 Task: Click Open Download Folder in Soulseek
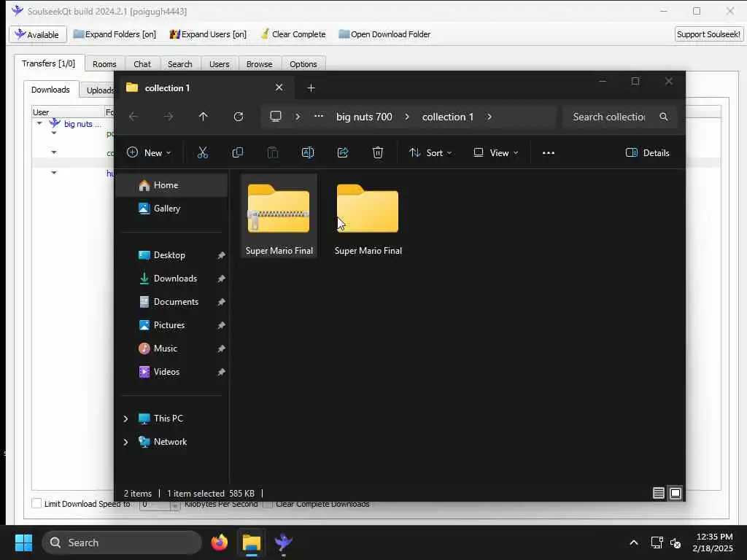(x=384, y=34)
